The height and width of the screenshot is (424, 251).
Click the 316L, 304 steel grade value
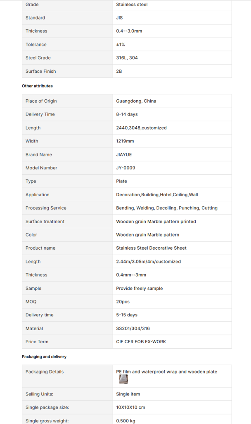(127, 58)
